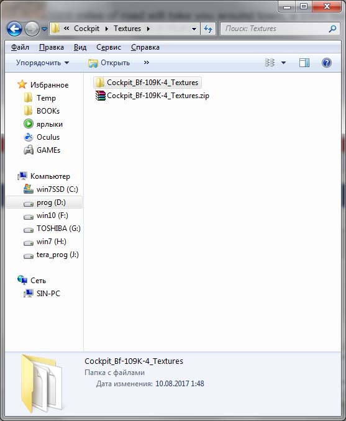This screenshot has height=421, width=346.
Task: Click date value 10.08.2017 1:48
Action: [x=180, y=383]
